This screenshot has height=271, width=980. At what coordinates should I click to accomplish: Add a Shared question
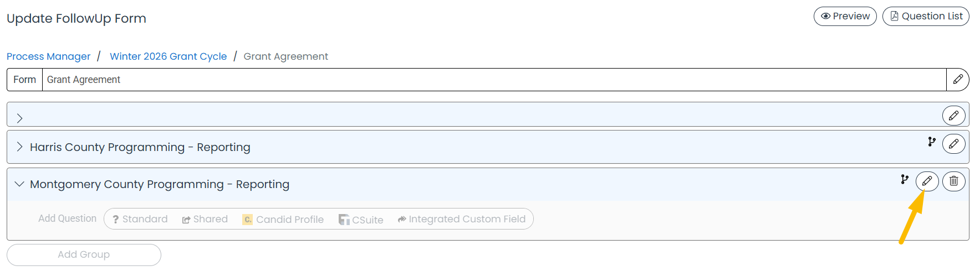[x=205, y=219]
